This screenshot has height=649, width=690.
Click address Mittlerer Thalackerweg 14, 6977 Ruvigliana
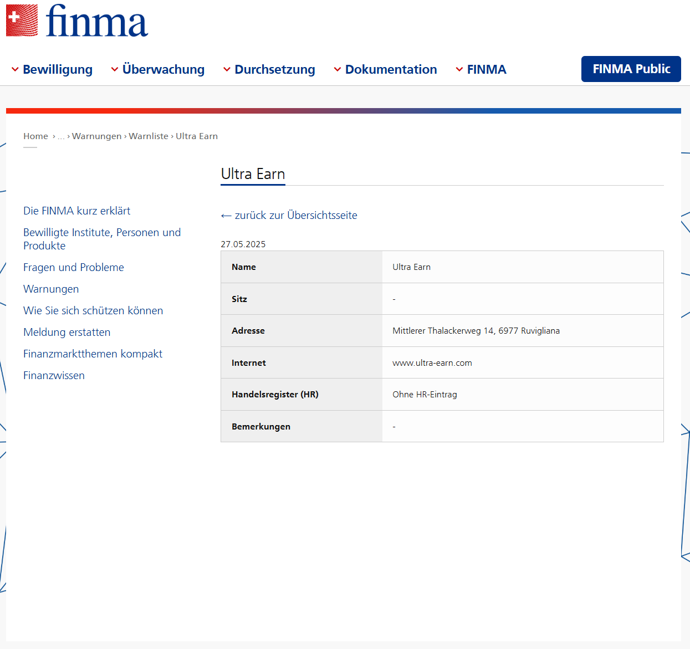click(476, 331)
